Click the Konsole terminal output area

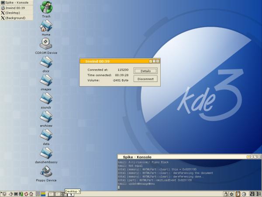pyautogui.click(x=189, y=175)
